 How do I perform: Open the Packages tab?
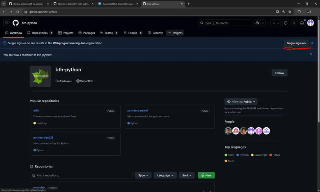(87, 33)
